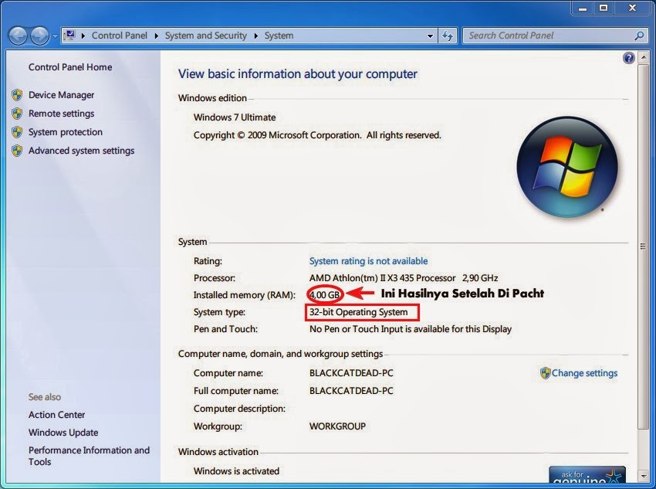656x489 pixels.
Task: Click the scrollbar down arrow
Action: (x=643, y=476)
